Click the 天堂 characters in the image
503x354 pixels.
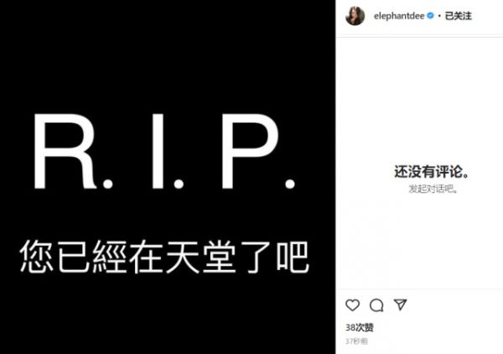[x=201, y=257]
